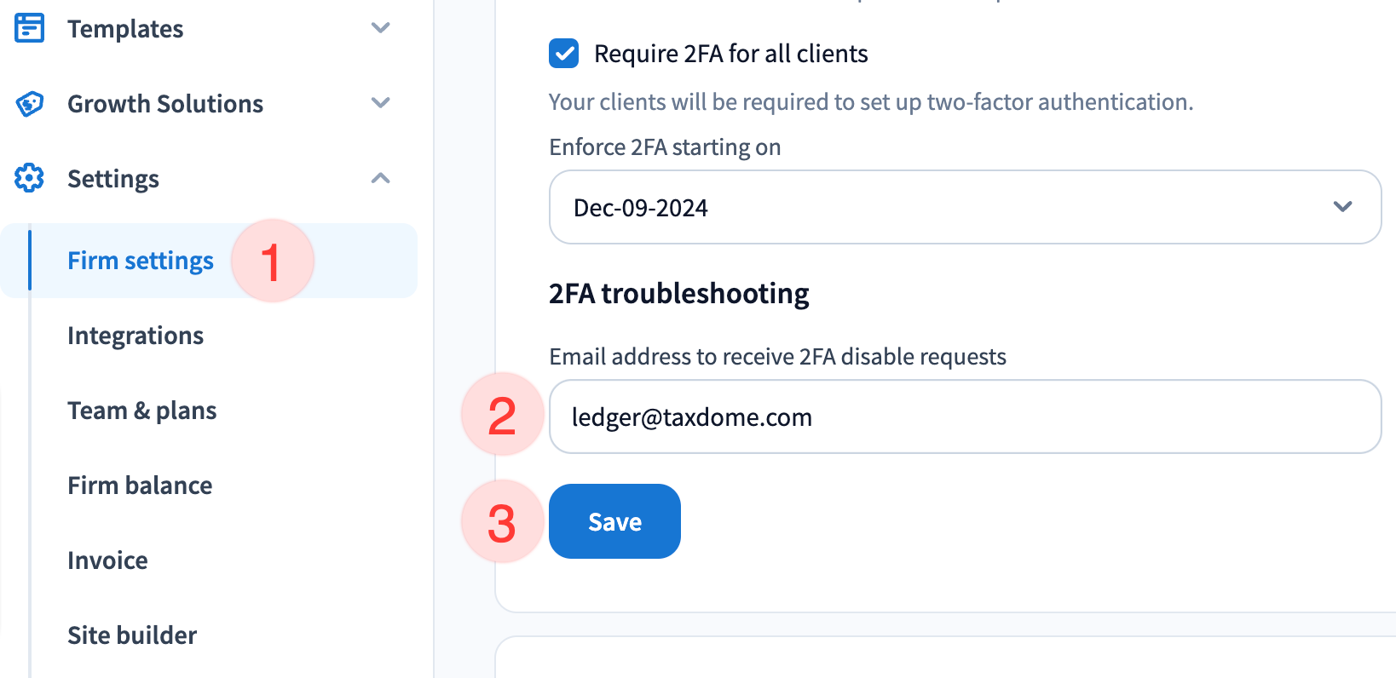Expand the Growth Solutions chevron
Screen dimensions: 1396x678
tap(381, 103)
